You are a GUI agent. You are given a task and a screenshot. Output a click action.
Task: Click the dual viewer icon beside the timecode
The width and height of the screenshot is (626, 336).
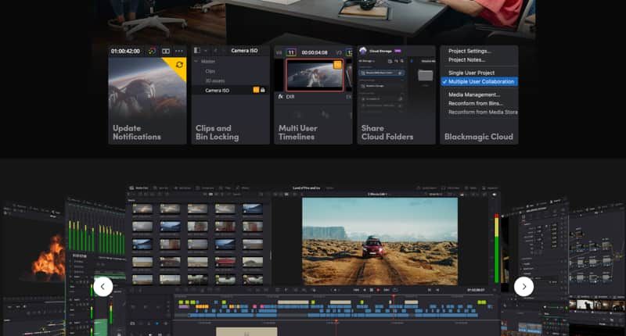click(166, 51)
